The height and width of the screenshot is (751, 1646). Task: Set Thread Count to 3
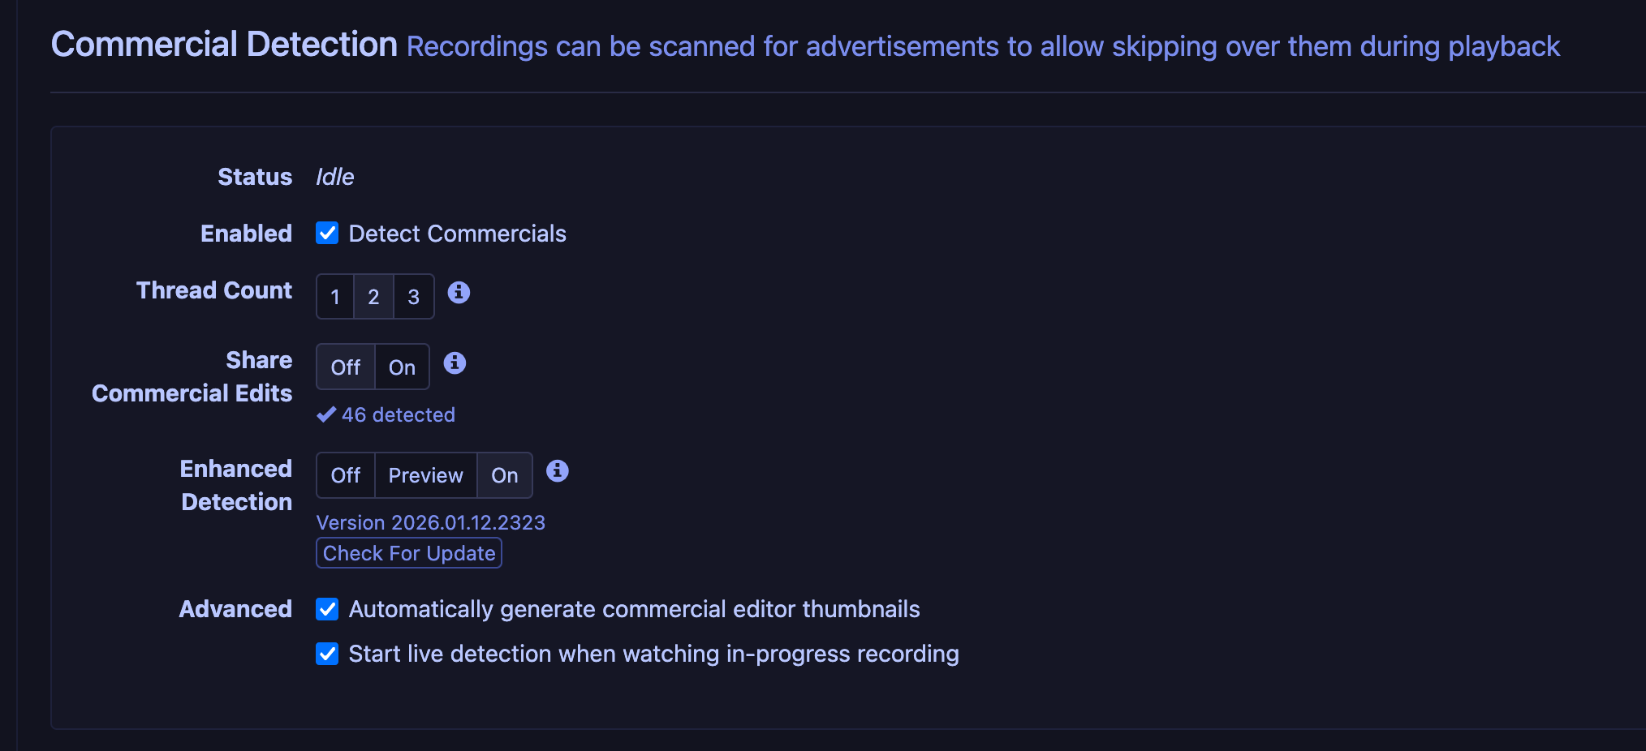click(x=413, y=297)
